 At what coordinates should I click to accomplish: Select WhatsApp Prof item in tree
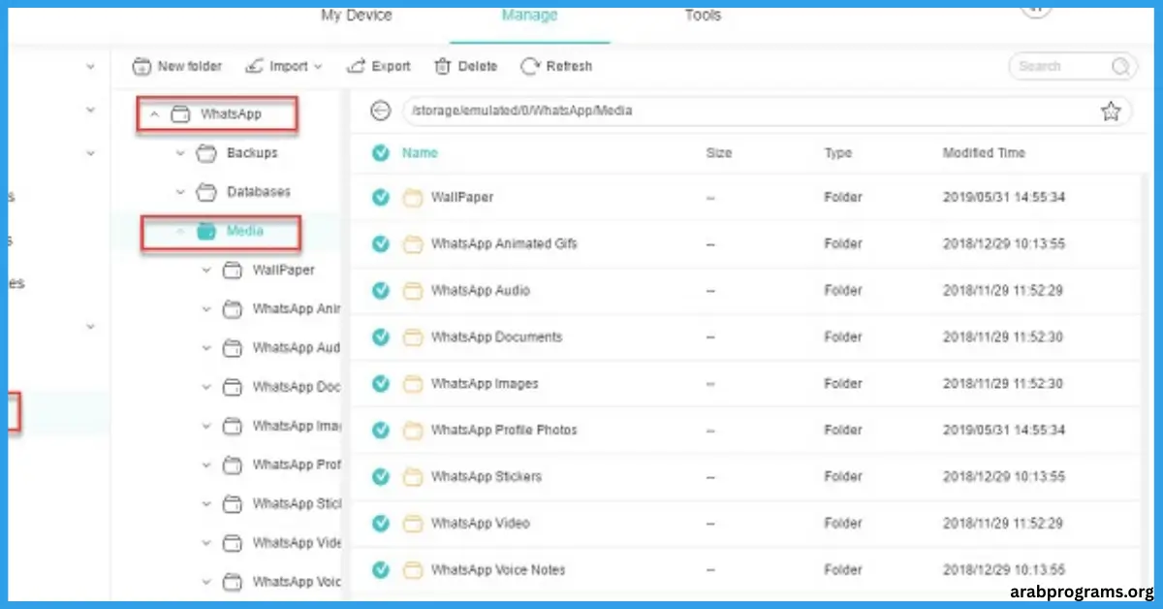coord(297,465)
